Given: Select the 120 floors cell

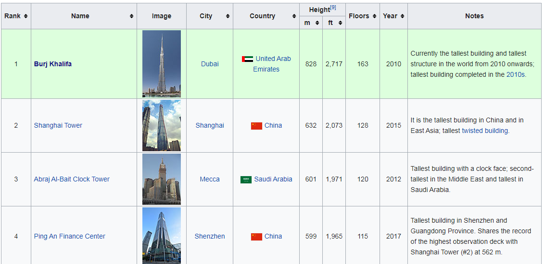Looking at the screenshot, I should coord(363,180).
